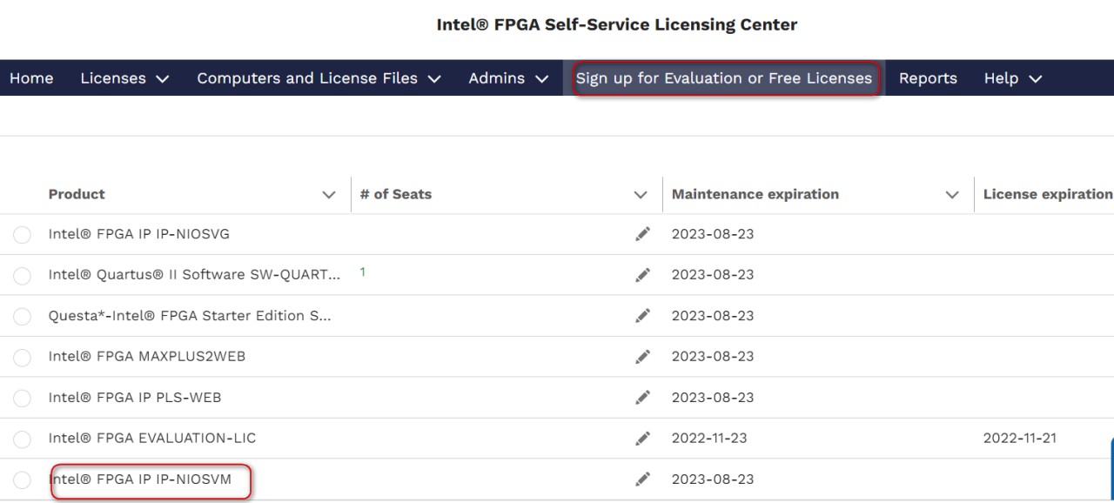Select radio button for IP-NIOSVG license
This screenshot has height=503, width=1114.
point(23,235)
